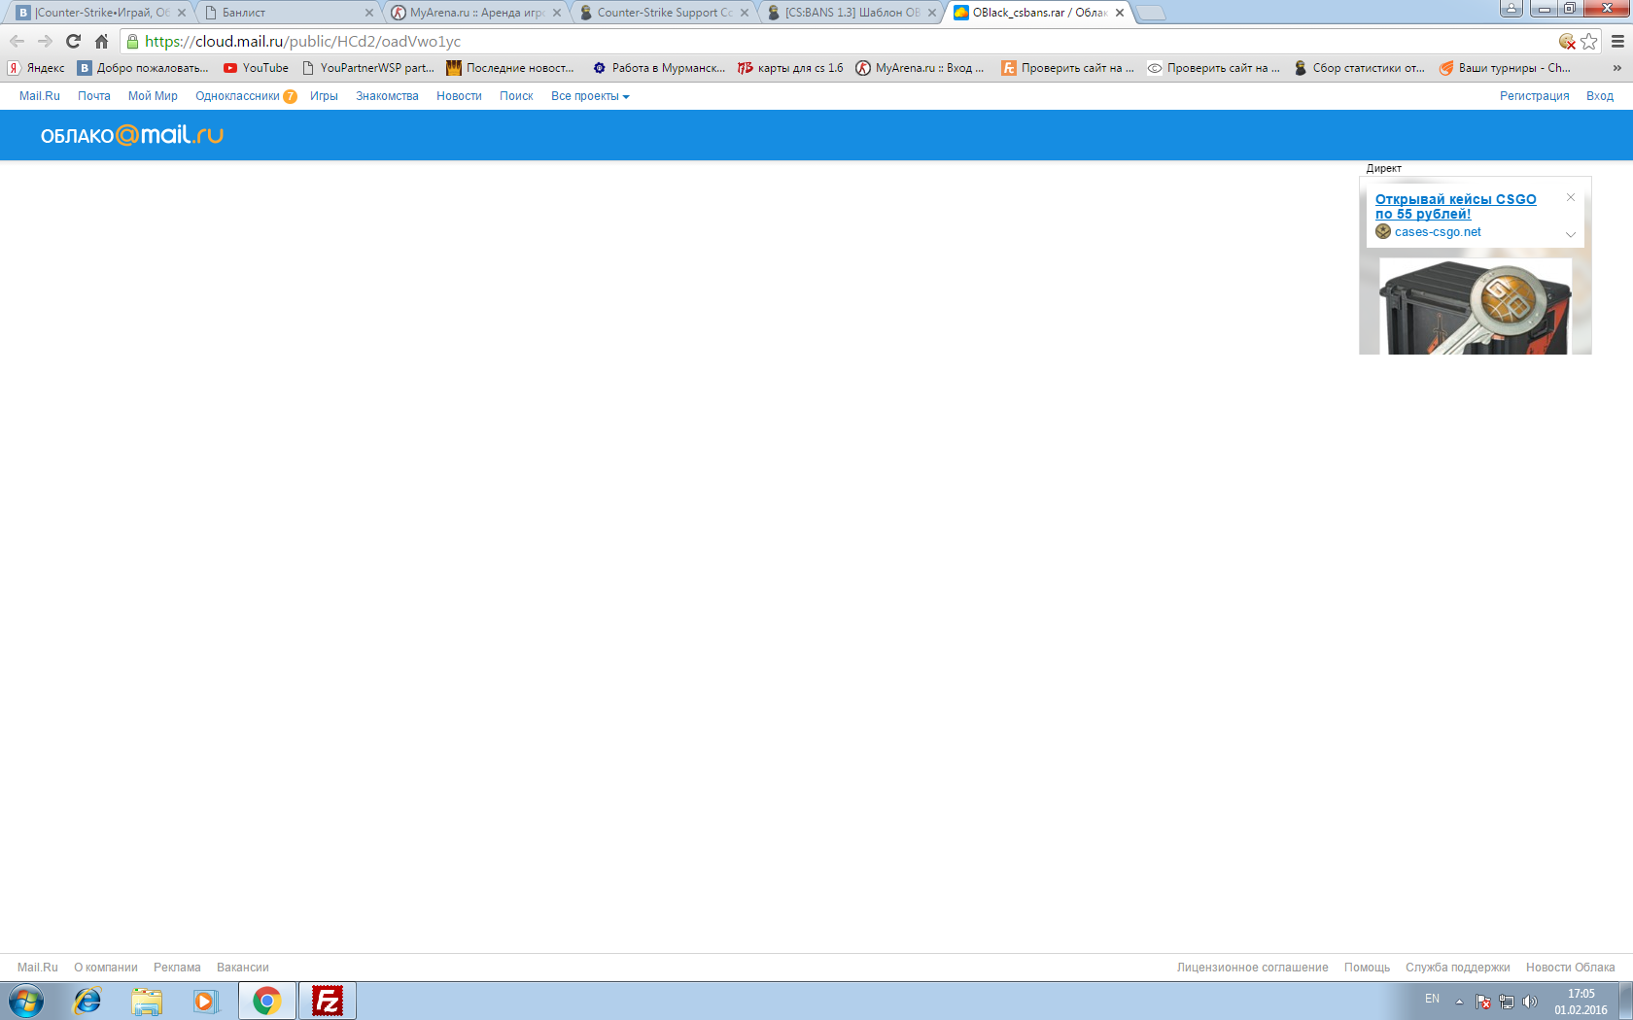Close the CSGO cases advertisement
Image resolution: width=1633 pixels, height=1020 pixels.
point(1570,197)
